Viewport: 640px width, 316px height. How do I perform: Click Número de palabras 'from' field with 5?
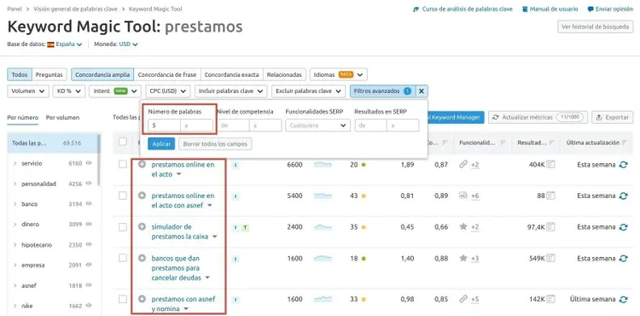click(x=164, y=126)
